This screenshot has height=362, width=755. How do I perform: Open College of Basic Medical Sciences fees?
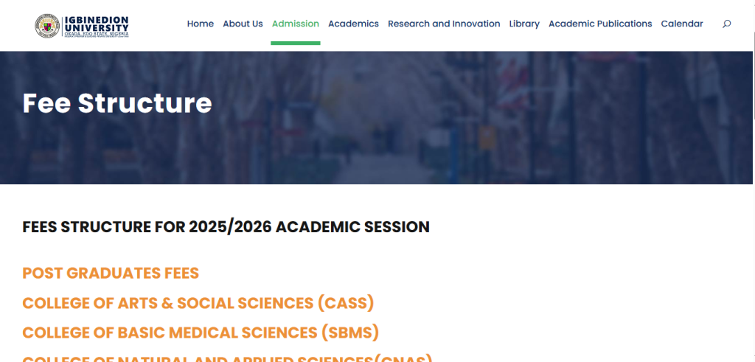point(201,333)
